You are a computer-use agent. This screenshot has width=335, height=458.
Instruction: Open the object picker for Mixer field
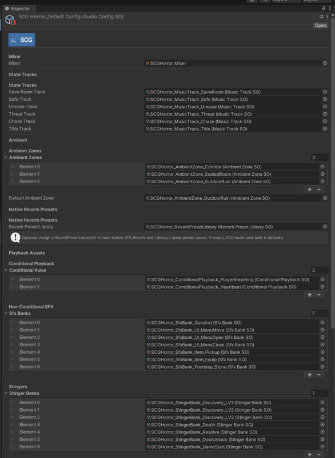tap(325, 63)
